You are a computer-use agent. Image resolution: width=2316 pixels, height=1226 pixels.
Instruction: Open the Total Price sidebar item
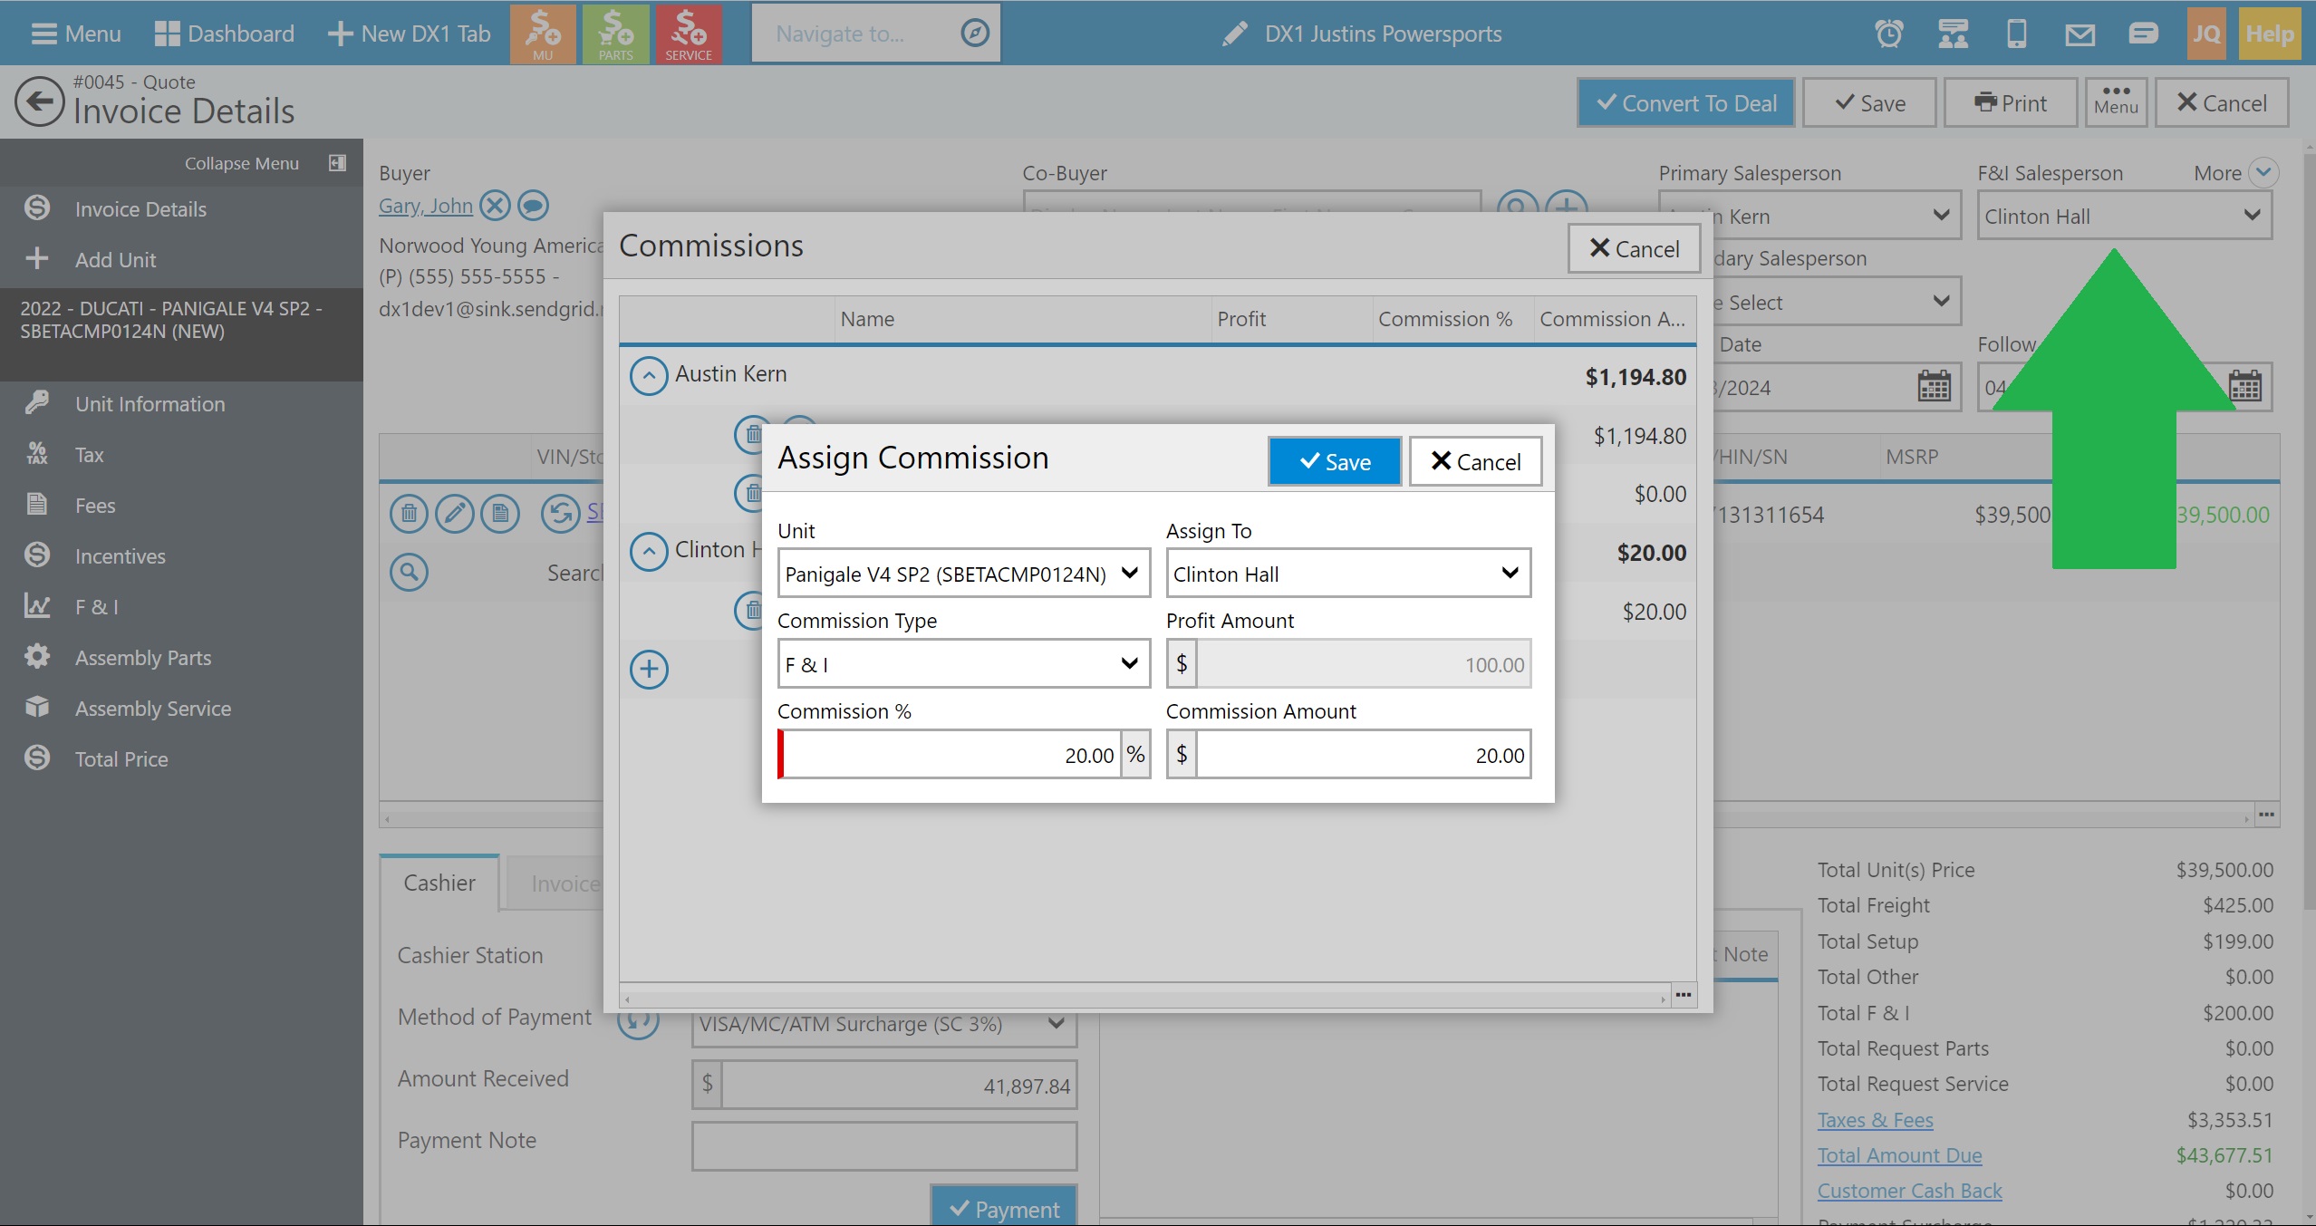click(x=121, y=759)
